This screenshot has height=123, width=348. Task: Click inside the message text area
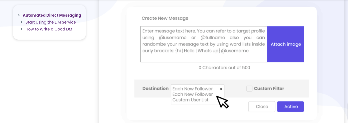(x=203, y=44)
